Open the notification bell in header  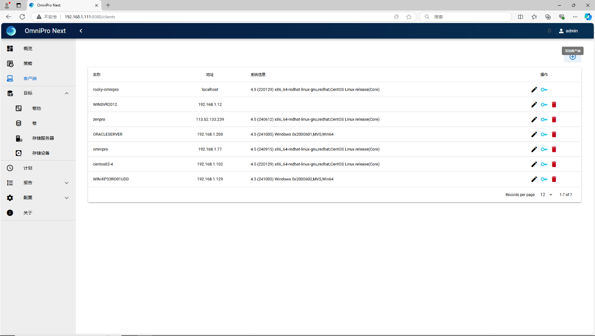(x=549, y=31)
